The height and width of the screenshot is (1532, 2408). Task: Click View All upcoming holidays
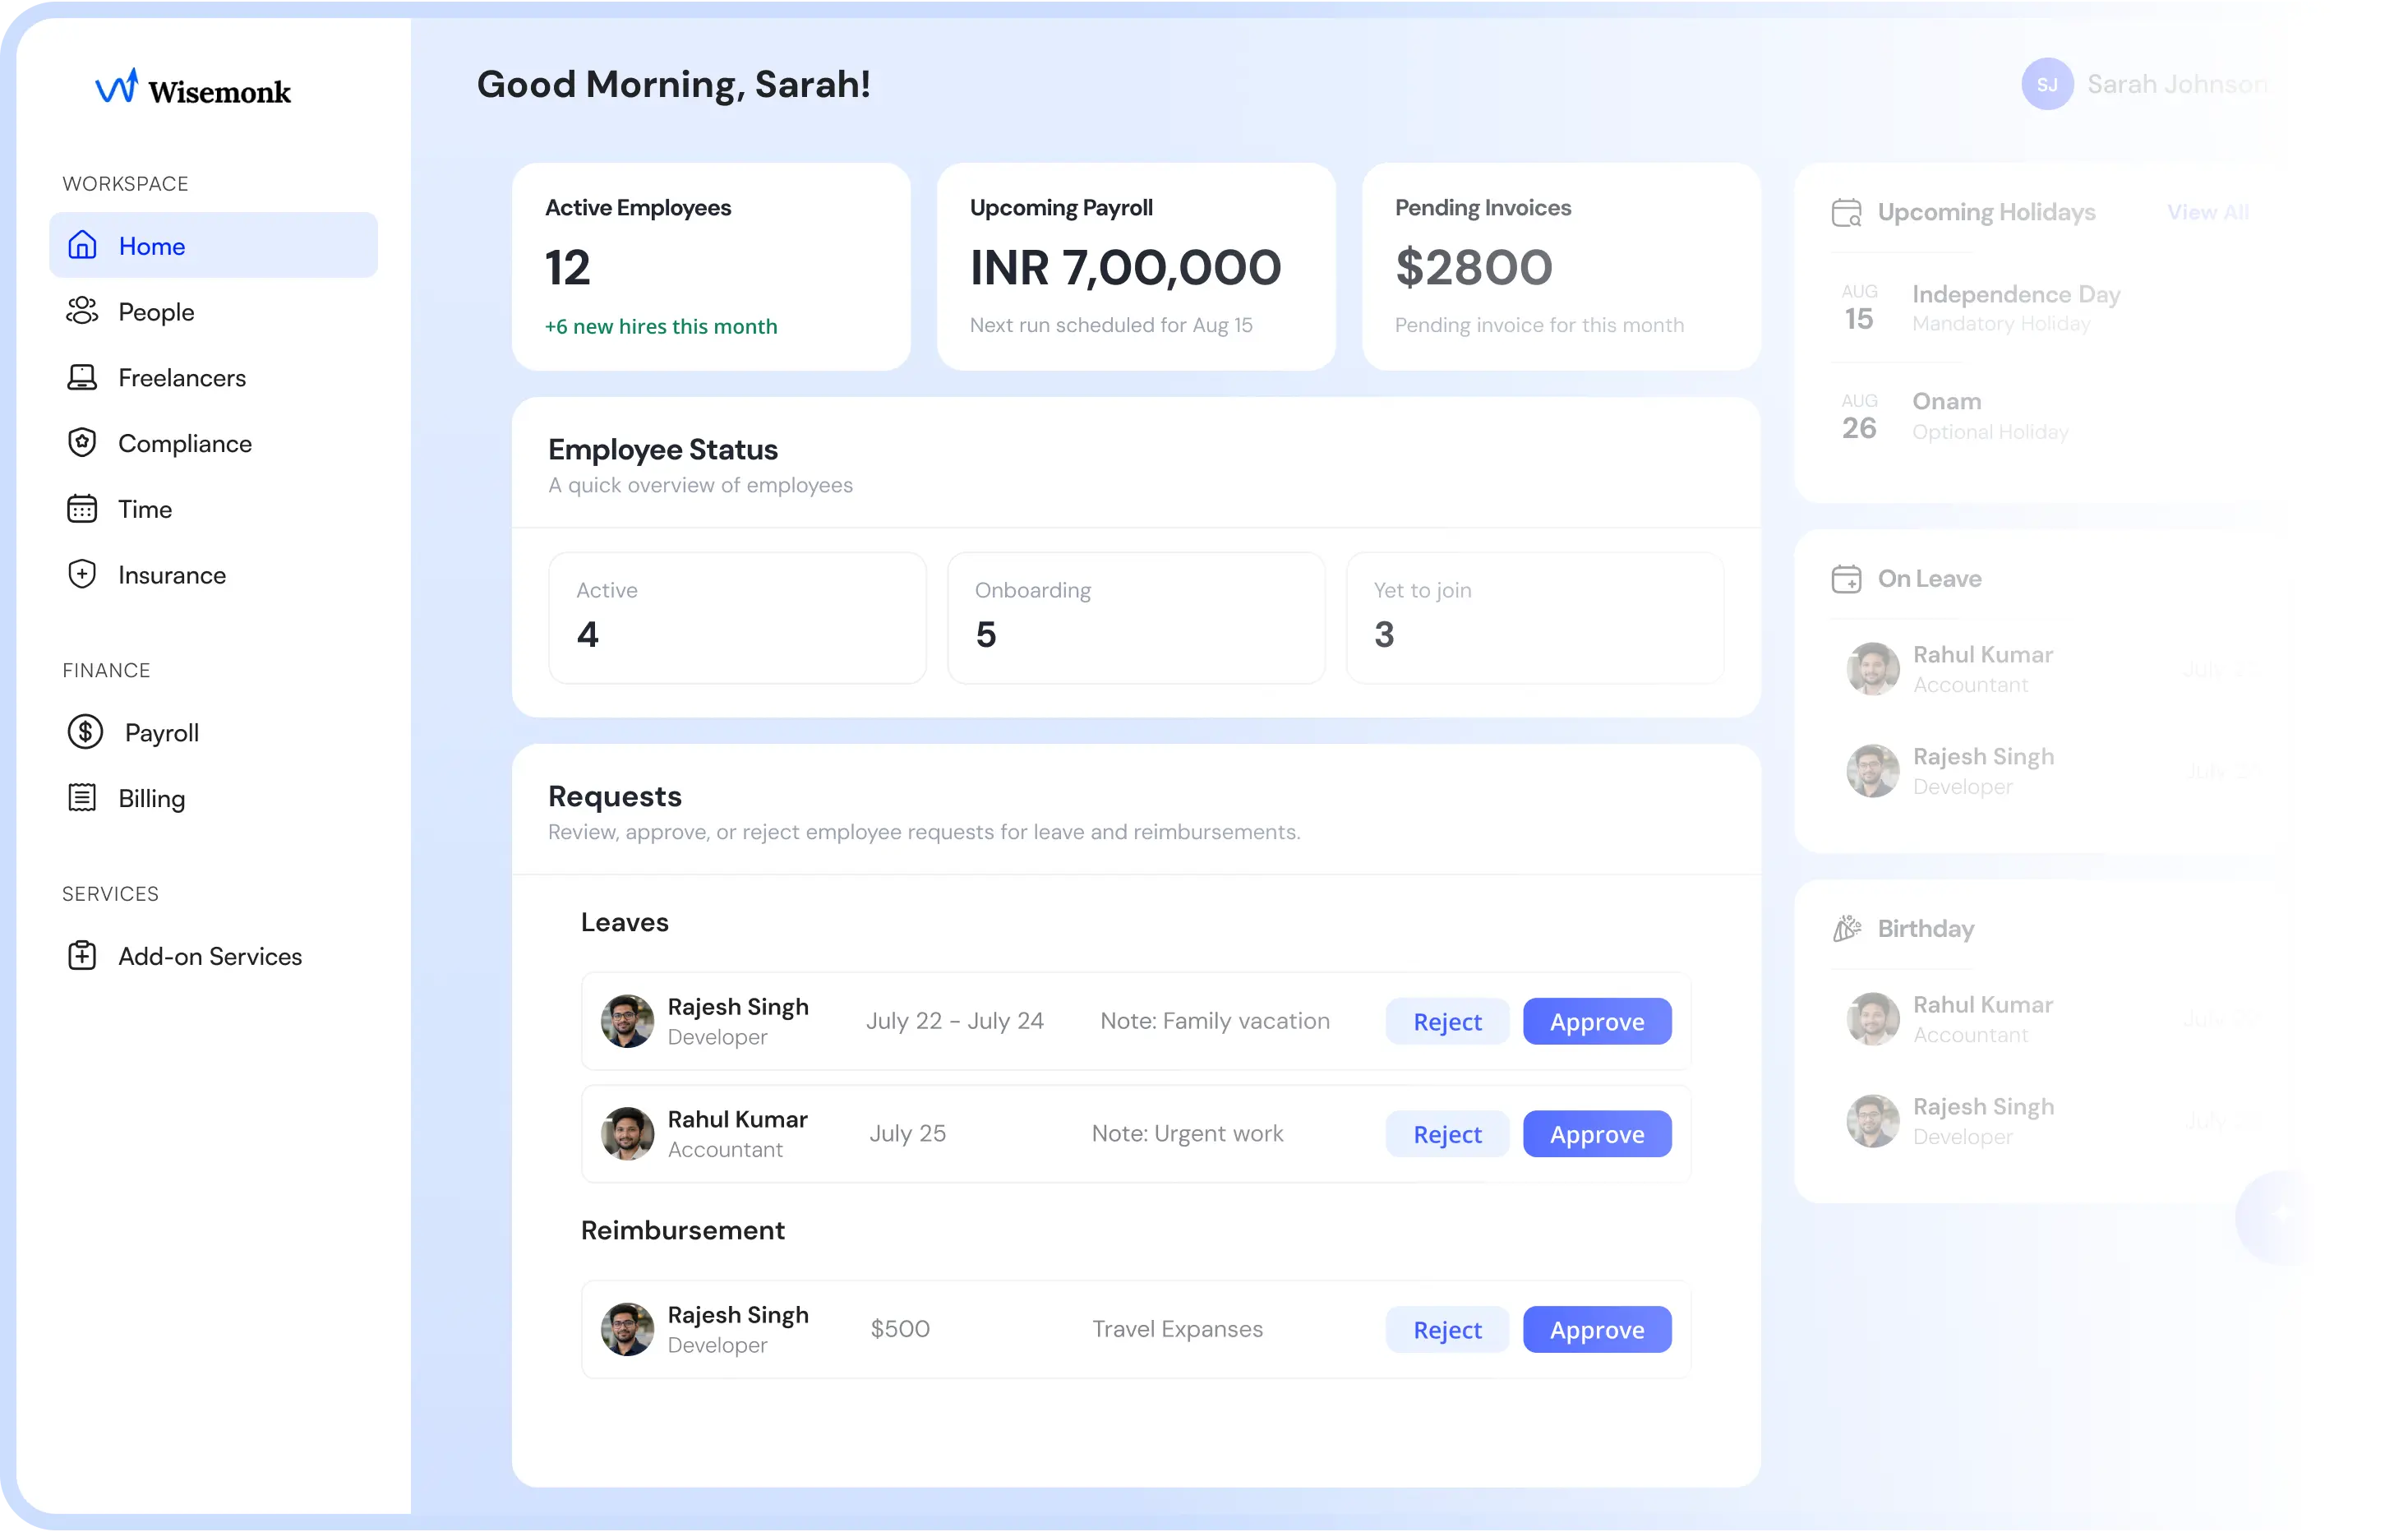point(2207,212)
